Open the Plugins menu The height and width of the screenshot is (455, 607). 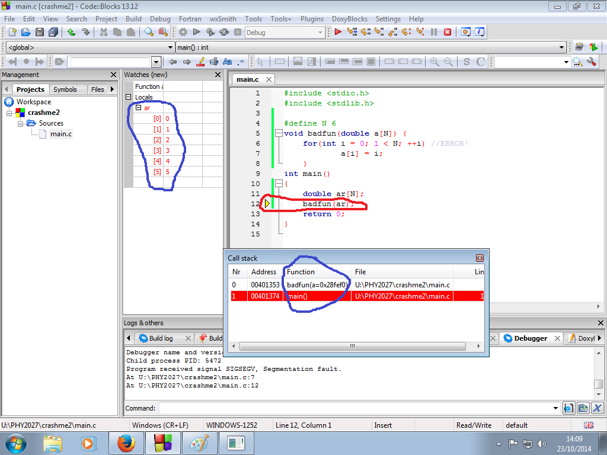tap(312, 19)
